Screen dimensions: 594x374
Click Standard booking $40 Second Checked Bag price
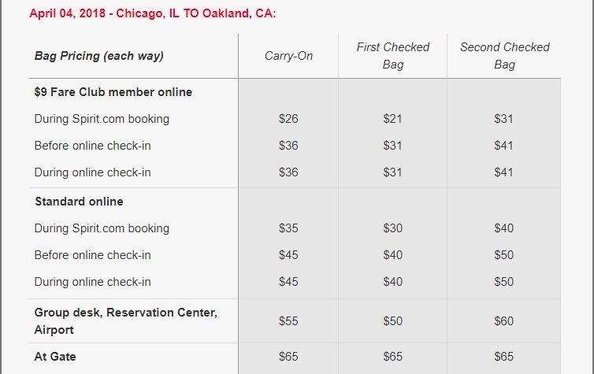pos(503,228)
